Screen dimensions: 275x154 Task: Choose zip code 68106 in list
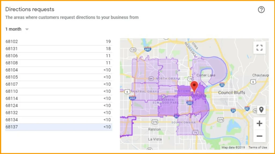(x=58, y=56)
